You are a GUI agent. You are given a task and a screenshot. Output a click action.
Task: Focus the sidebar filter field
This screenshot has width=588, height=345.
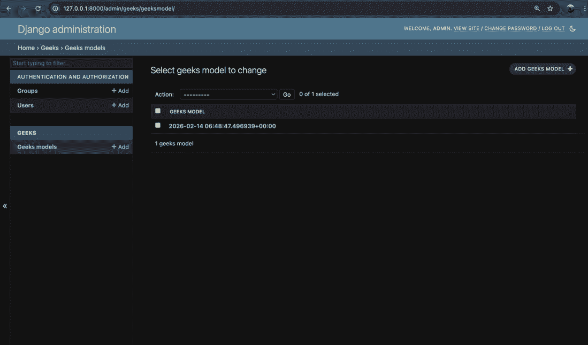71,63
